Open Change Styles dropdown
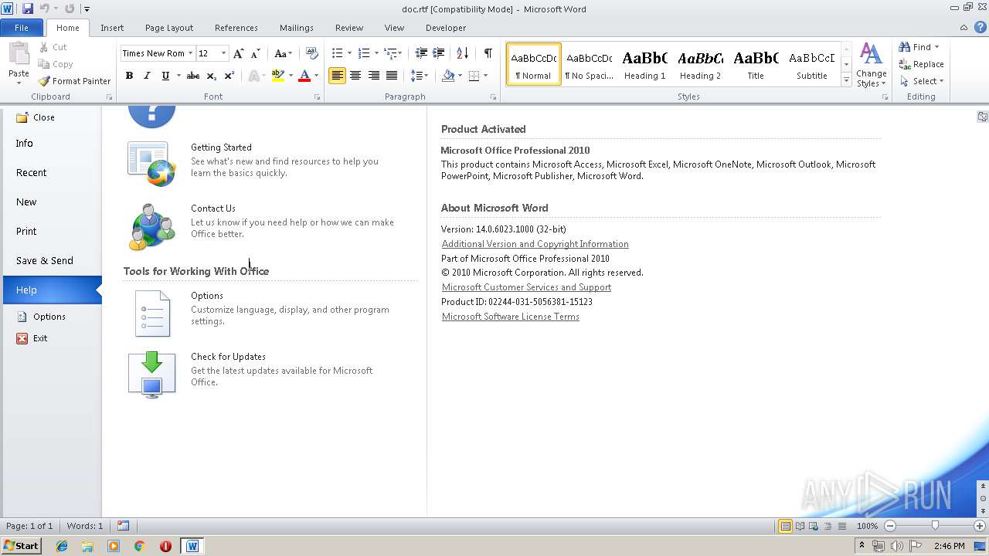The image size is (989, 556). pos(871,66)
